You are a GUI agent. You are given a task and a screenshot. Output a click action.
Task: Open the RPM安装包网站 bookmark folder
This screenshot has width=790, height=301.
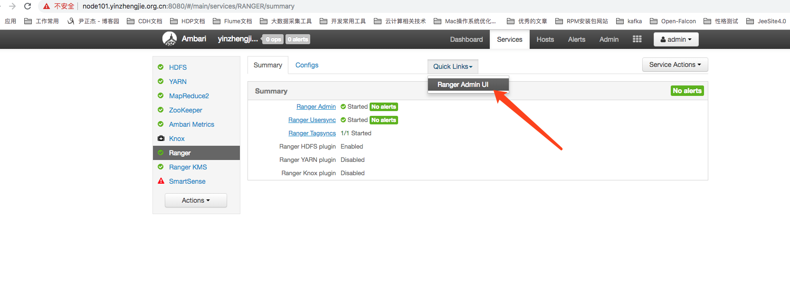click(x=581, y=21)
